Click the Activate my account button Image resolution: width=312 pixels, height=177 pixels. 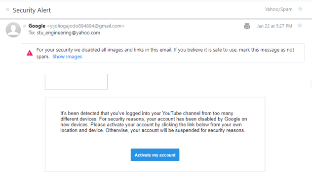tap(155, 155)
